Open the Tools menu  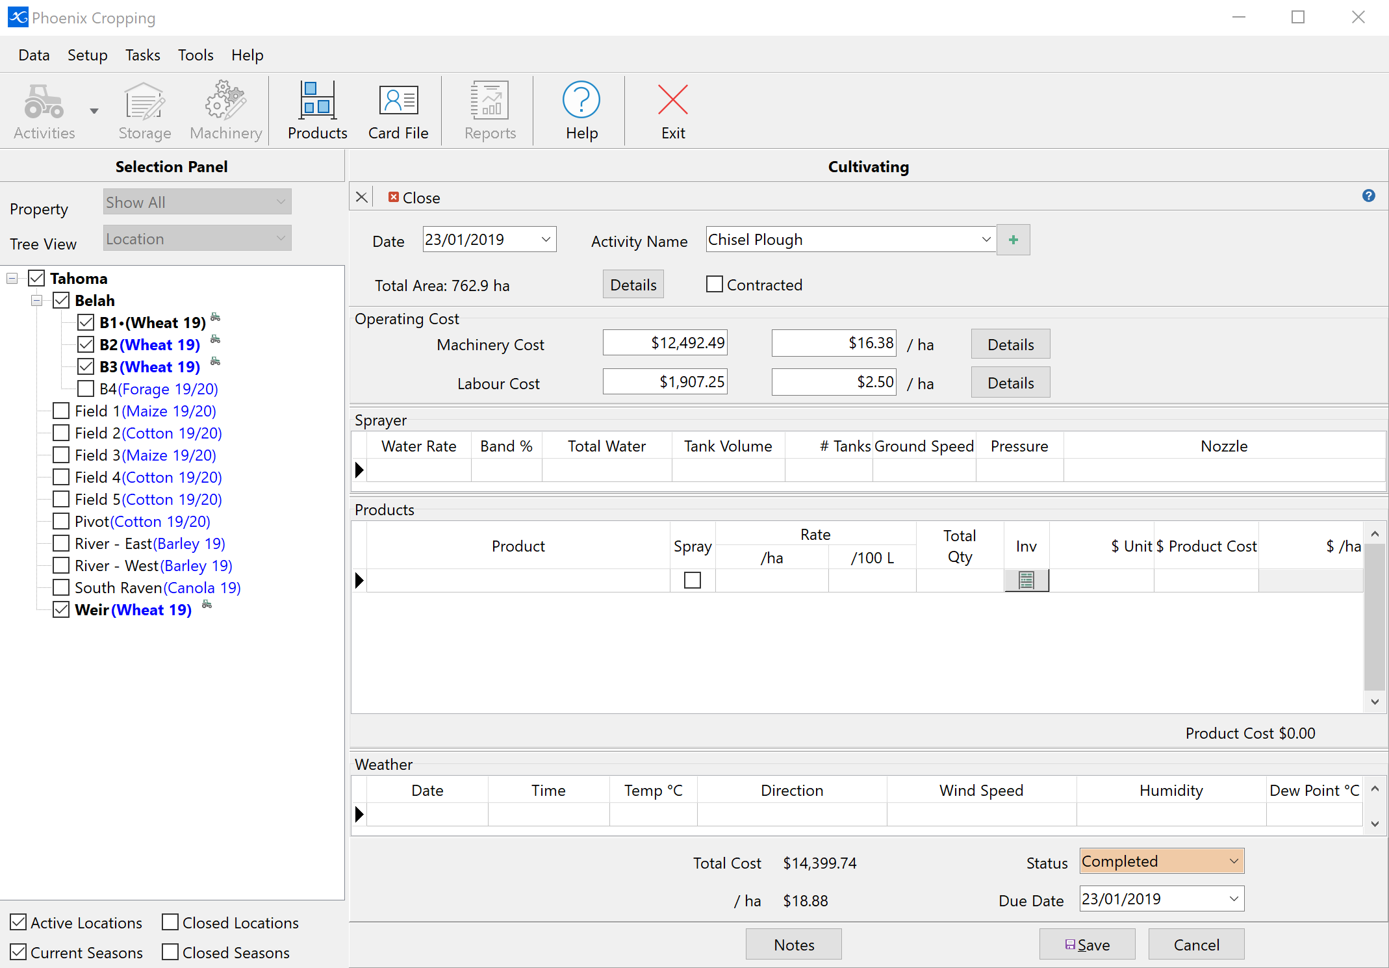pos(196,55)
